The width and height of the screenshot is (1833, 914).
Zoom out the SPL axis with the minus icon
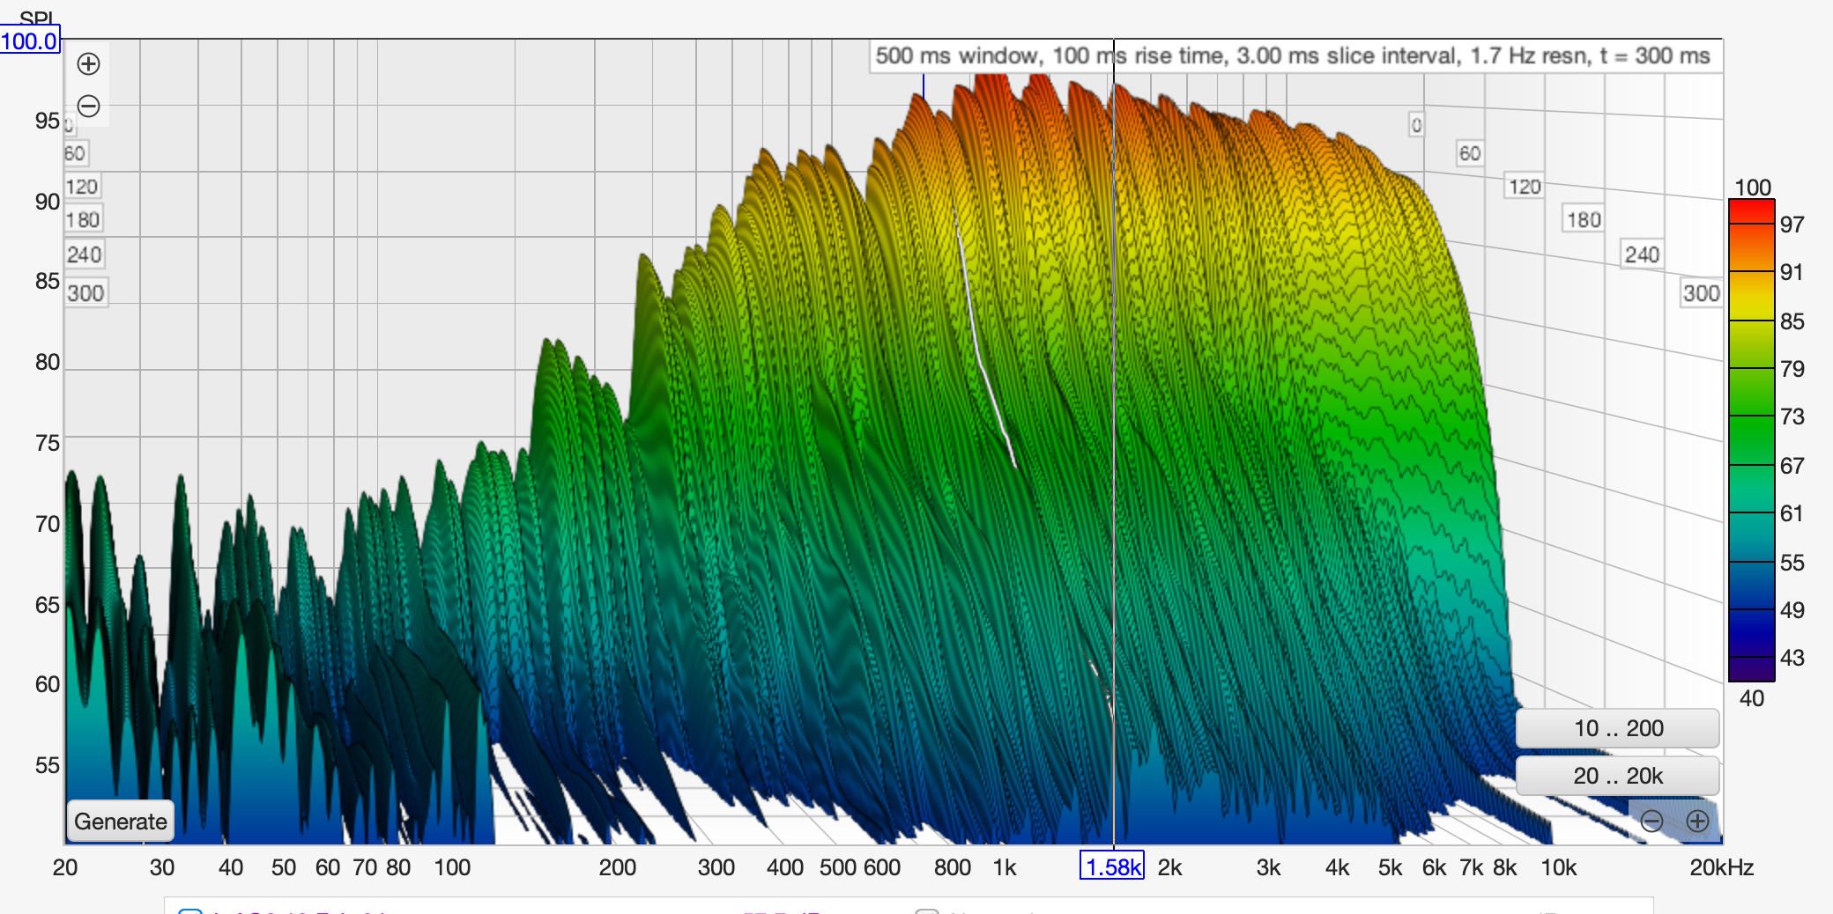coord(88,107)
